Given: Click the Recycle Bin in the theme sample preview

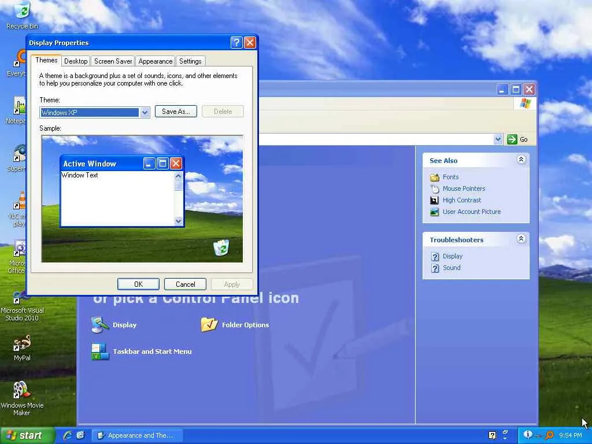Looking at the screenshot, I should (221, 247).
